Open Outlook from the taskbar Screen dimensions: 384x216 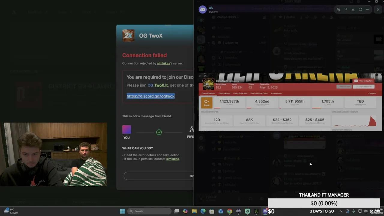(x=221, y=211)
